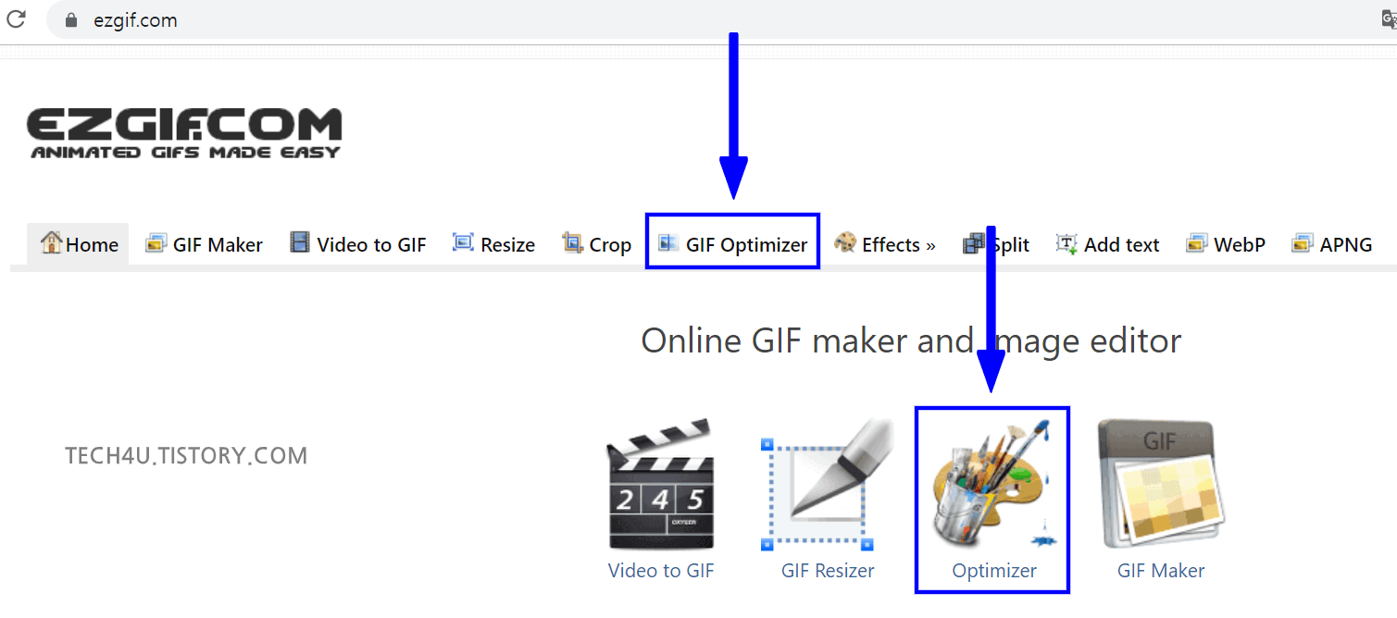Click the padlock site security icon
This screenshot has height=618, width=1397.
click(x=71, y=19)
